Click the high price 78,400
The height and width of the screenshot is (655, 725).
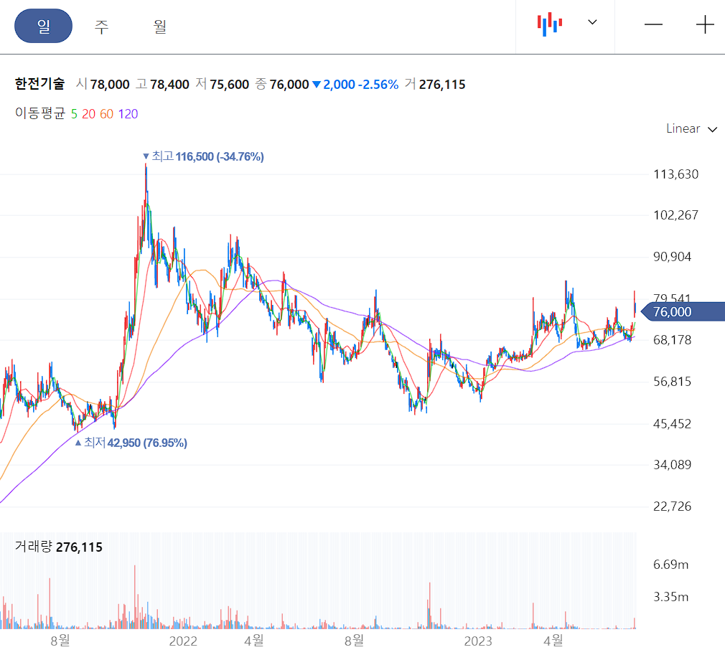169,85
